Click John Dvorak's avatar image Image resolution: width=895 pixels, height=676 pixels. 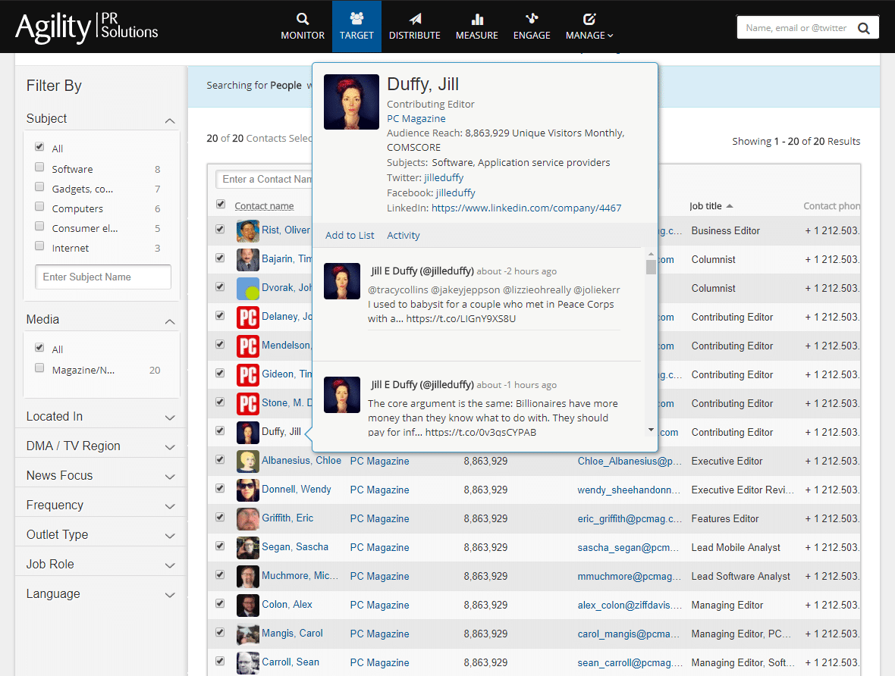248,288
